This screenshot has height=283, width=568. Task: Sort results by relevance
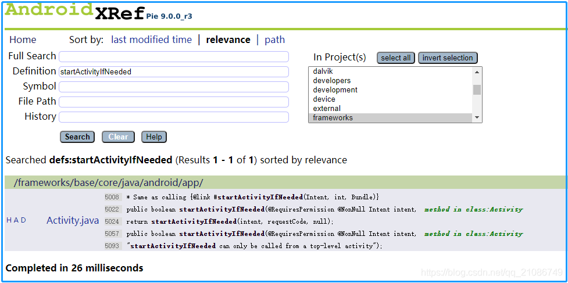pyautogui.click(x=228, y=40)
